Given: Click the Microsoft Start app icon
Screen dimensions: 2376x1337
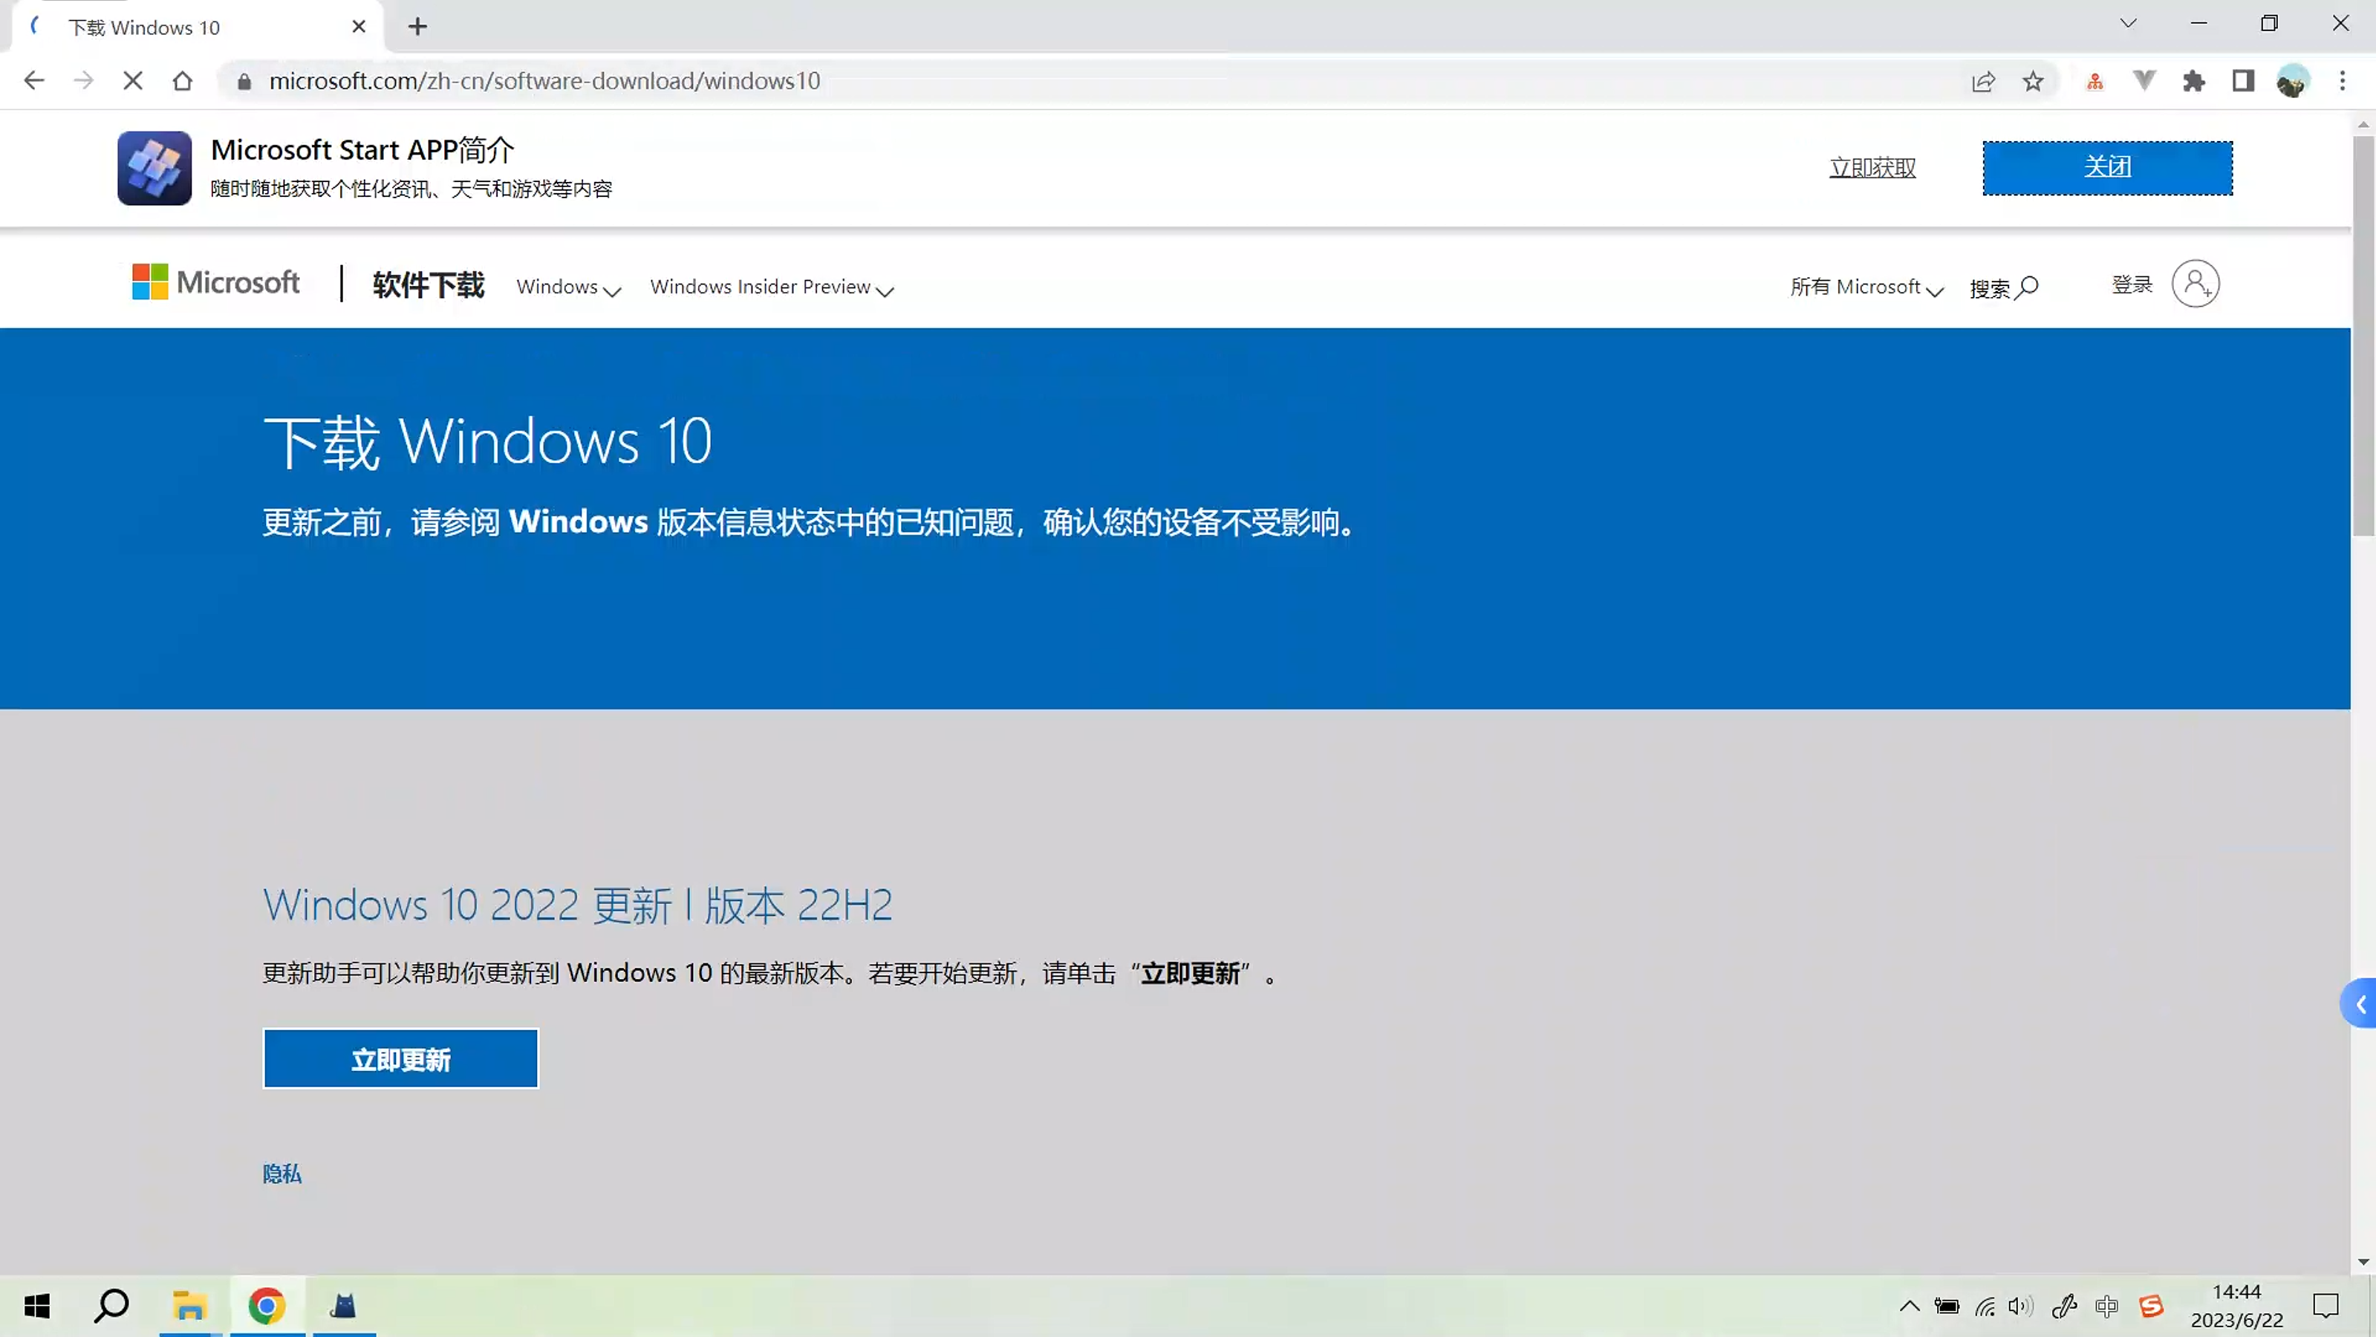Looking at the screenshot, I should 154,168.
